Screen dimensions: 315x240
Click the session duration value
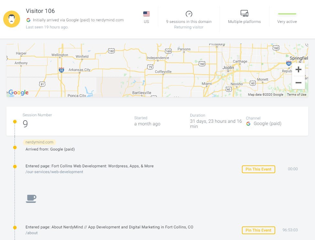216,124
